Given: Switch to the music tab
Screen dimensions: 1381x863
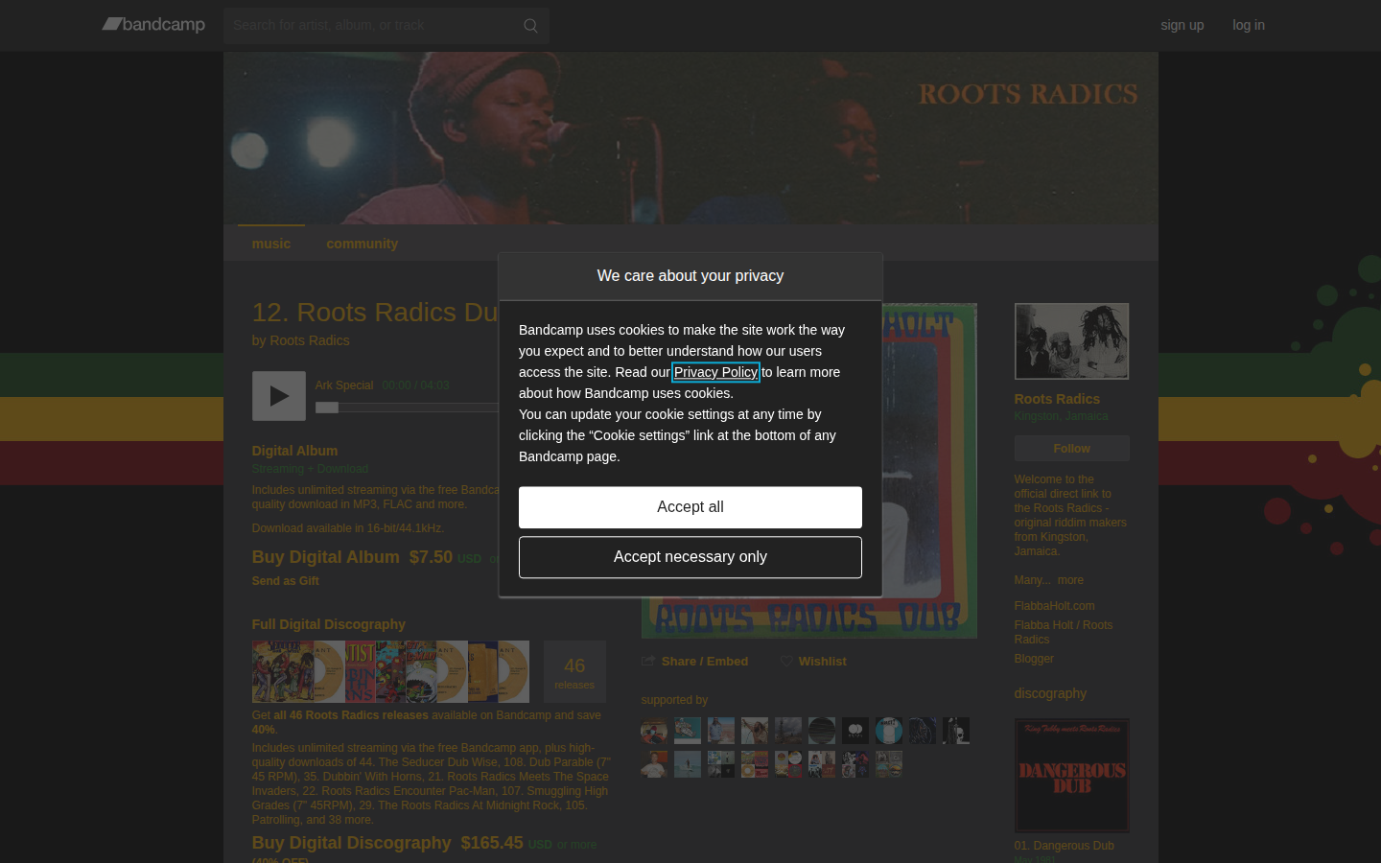Looking at the screenshot, I should 271,244.
